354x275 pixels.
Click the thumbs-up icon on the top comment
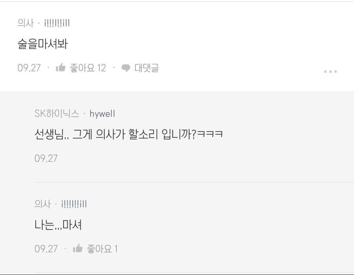tap(61, 67)
